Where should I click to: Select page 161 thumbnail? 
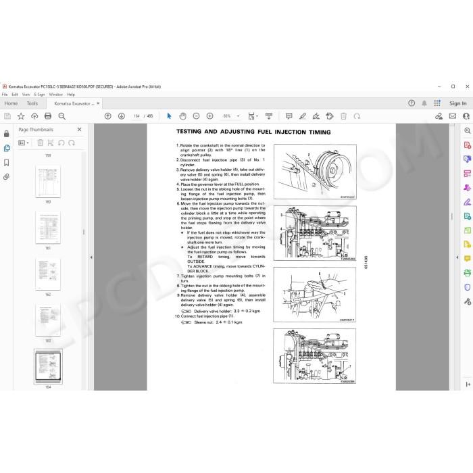point(48,228)
